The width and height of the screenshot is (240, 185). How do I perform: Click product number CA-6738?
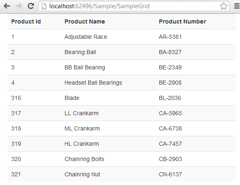[x=170, y=128]
